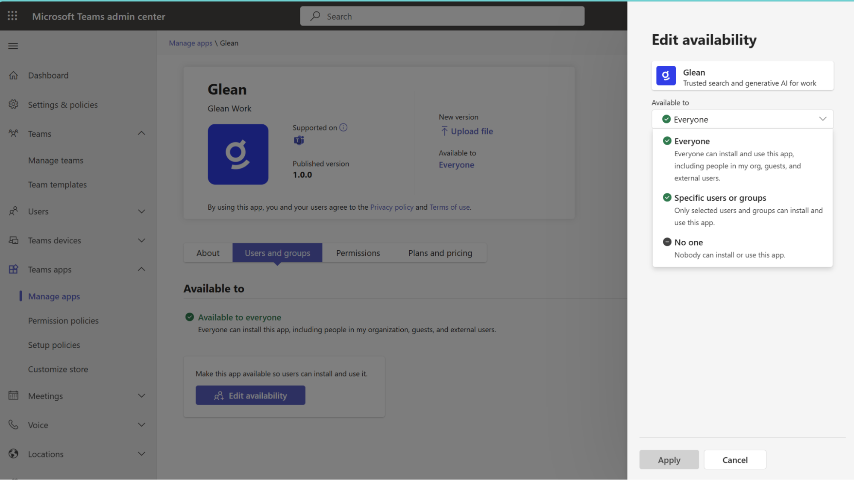Click the Published version 1.0.0 value
854x480 pixels.
pyautogui.click(x=302, y=175)
